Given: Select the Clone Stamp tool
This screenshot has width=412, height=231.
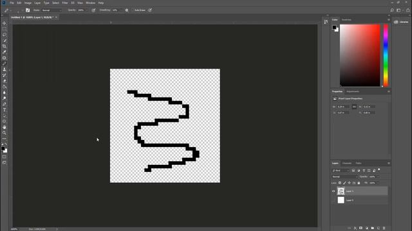Looking at the screenshot, I should click(x=5, y=69).
